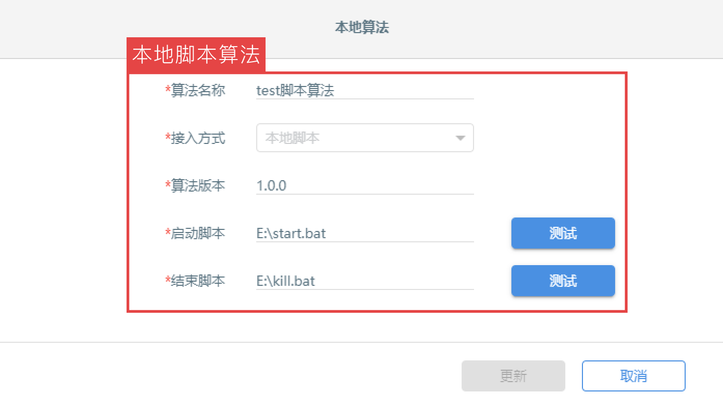Click the red asterisk before 算法名称
The image size is (723, 407).
click(168, 90)
